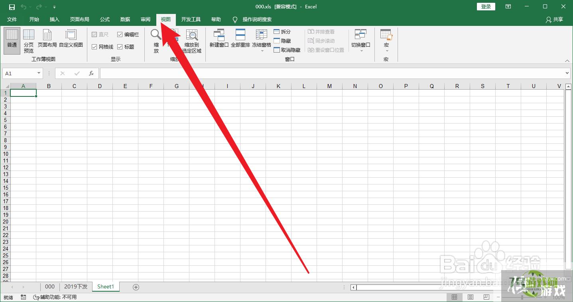
Task: Select row header 10
Action: pyautogui.click(x=6, y=154)
